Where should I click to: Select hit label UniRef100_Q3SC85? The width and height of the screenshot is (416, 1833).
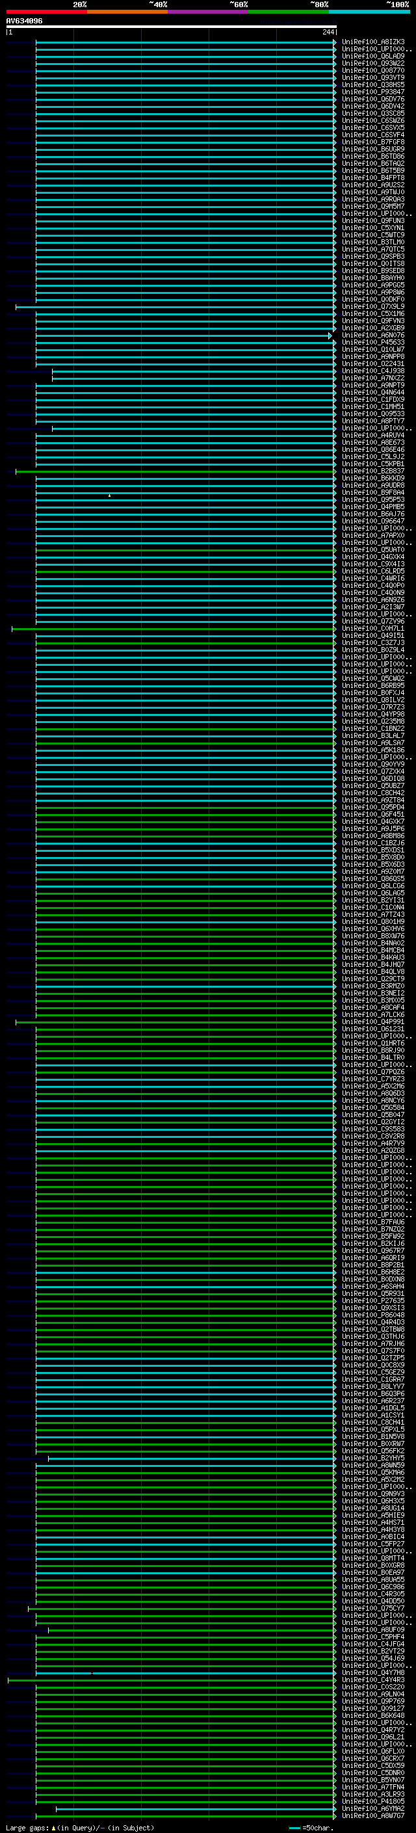click(x=373, y=113)
